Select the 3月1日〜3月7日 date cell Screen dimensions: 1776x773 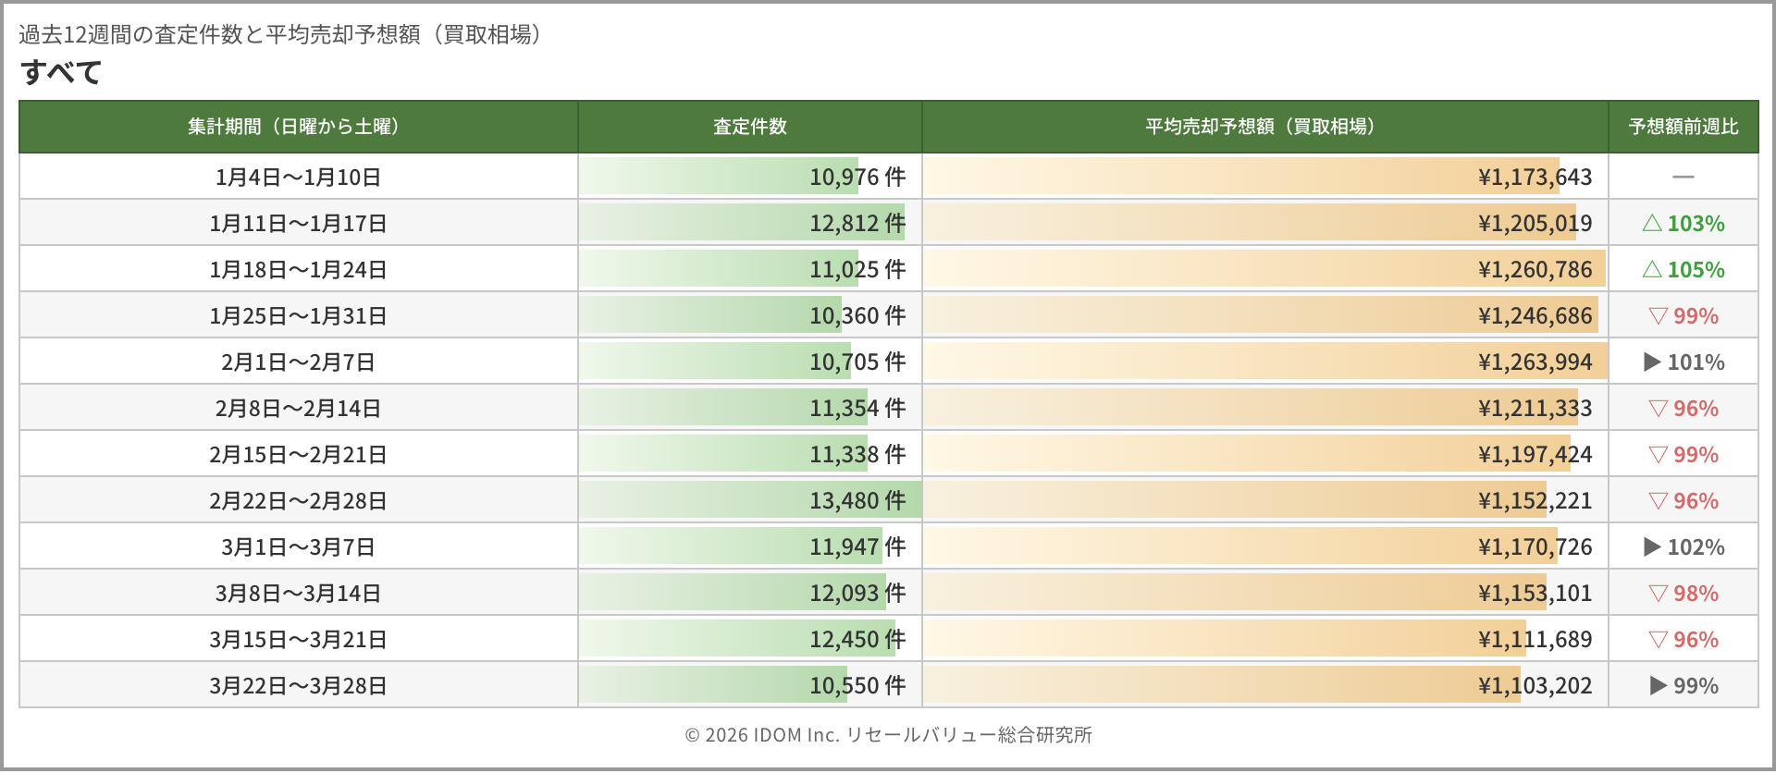click(298, 546)
